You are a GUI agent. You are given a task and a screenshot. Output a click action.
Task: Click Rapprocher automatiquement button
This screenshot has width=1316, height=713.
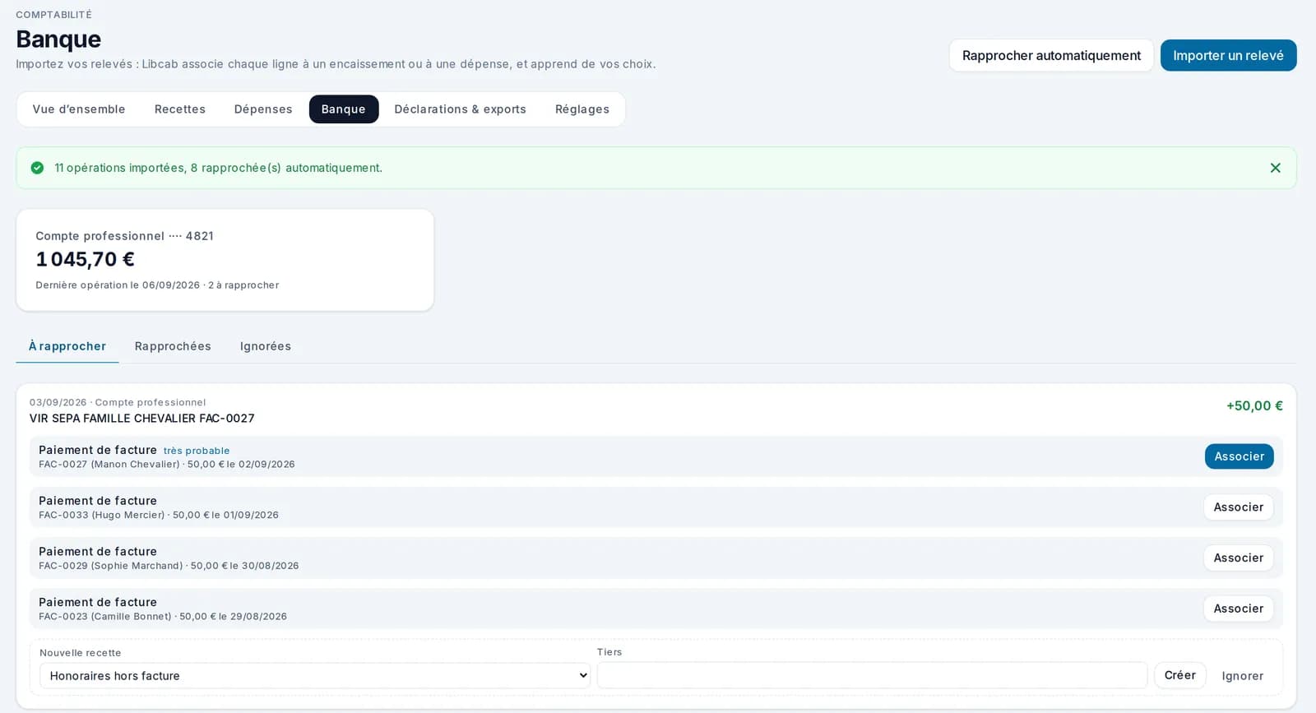(1051, 55)
